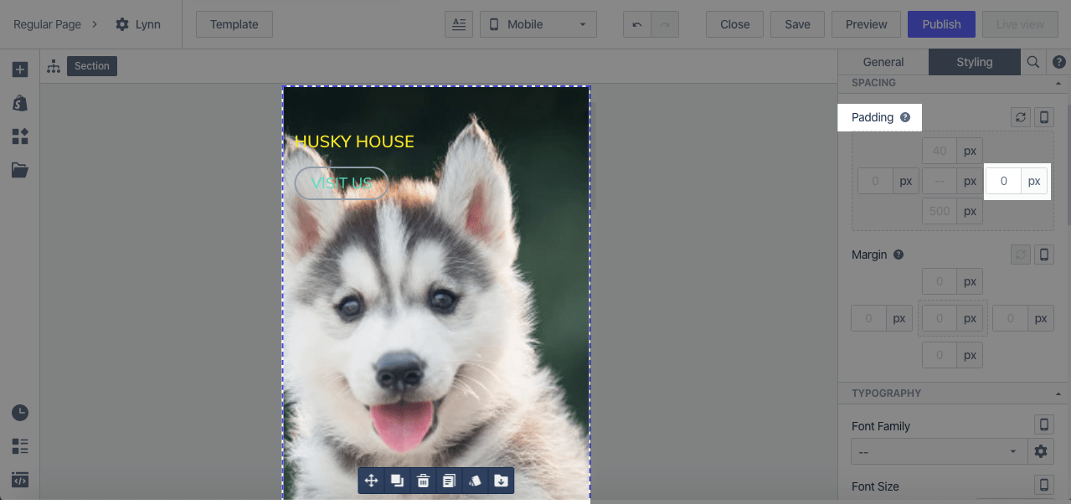Click the padding left value field
Image resolution: width=1071 pixels, height=504 pixels.
[876, 181]
